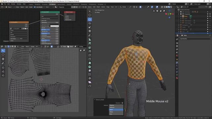
Task: Select the UV editor Annotate tool
Action: tap(3, 63)
